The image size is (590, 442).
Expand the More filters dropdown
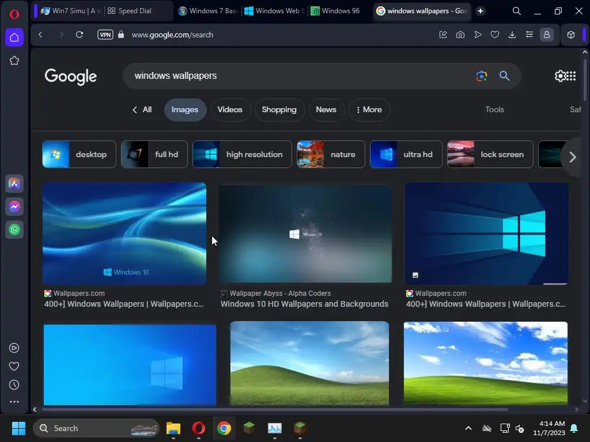pyautogui.click(x=369, y=110)
